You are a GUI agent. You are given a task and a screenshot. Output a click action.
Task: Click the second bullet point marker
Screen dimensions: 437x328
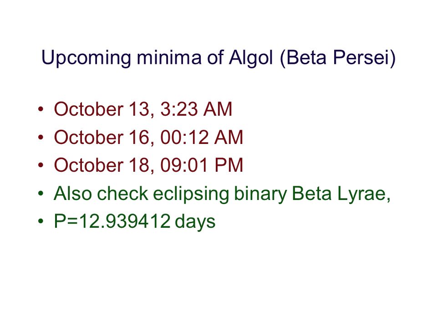point(41,137)
